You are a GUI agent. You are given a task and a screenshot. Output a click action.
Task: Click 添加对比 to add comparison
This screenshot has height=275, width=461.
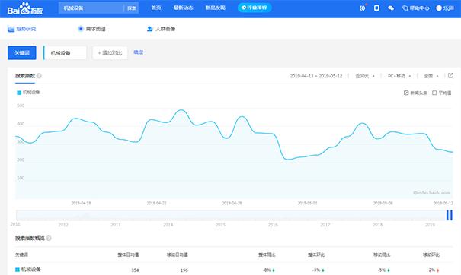coord(110,52)
